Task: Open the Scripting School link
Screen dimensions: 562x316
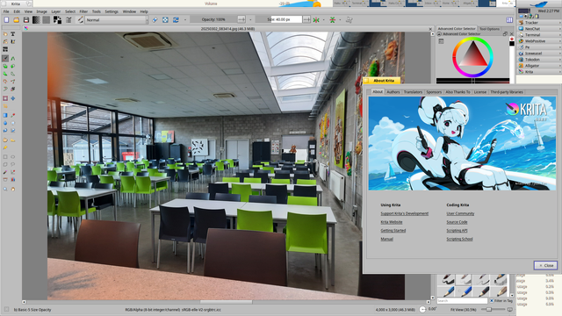Action: tap(459, 239)
